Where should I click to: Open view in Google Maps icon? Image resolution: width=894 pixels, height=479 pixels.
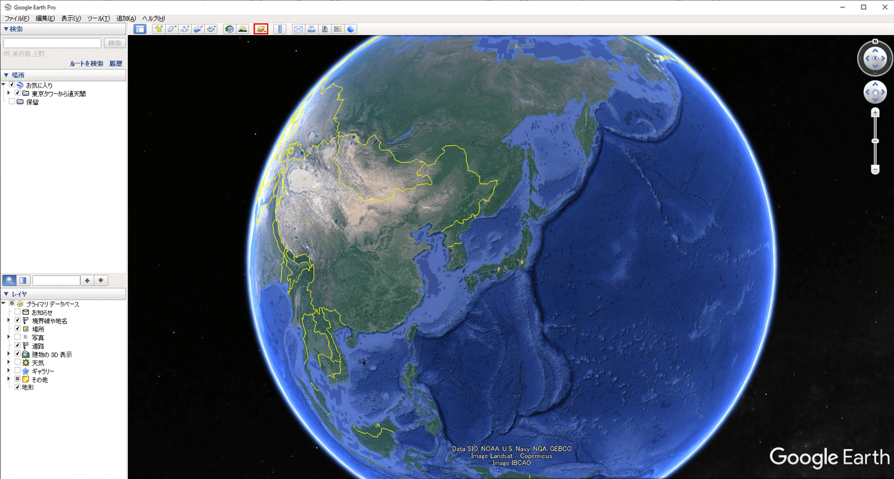pyautogui.click(x=337, y=28)
